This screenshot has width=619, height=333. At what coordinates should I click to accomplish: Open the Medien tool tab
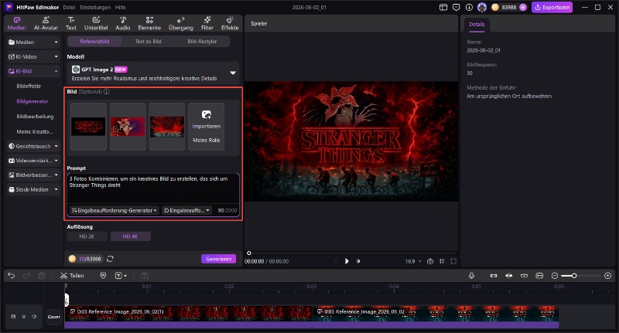point(16,24)
